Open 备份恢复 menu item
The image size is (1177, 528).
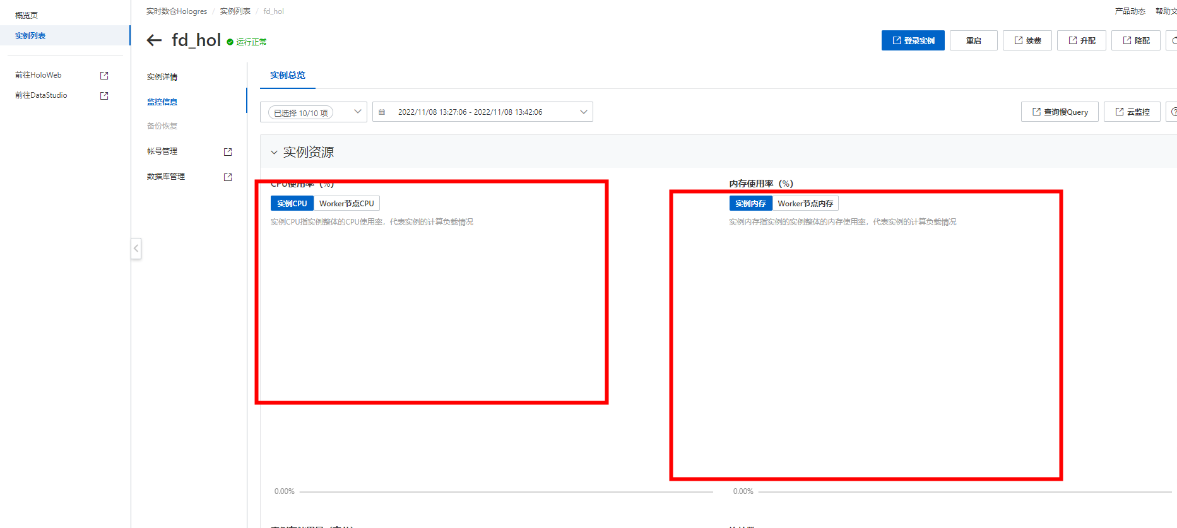[x=162, y=126]
